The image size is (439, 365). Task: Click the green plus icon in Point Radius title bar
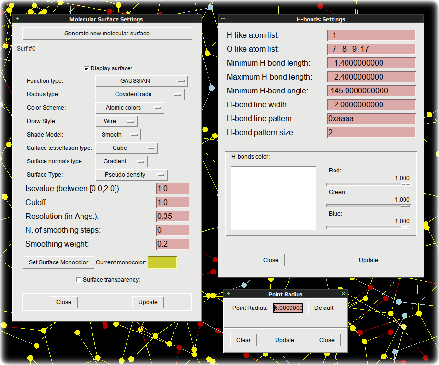[229, 293]
